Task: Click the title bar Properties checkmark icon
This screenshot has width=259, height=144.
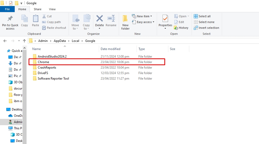Action: pos(11,3)
